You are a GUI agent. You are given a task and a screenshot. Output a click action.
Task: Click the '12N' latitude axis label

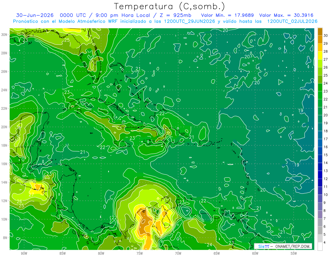(x=4, y=201)
